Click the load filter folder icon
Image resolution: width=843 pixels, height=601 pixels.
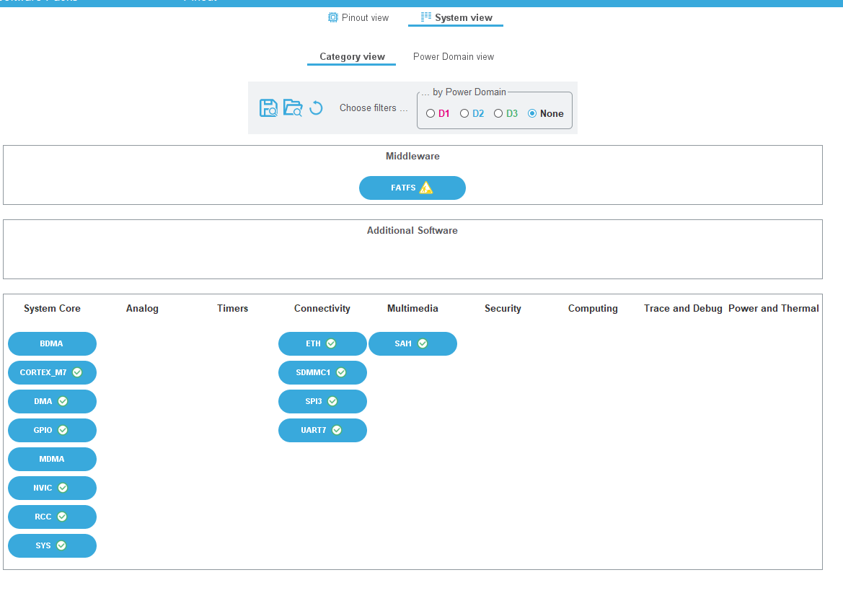coord(293,108)
